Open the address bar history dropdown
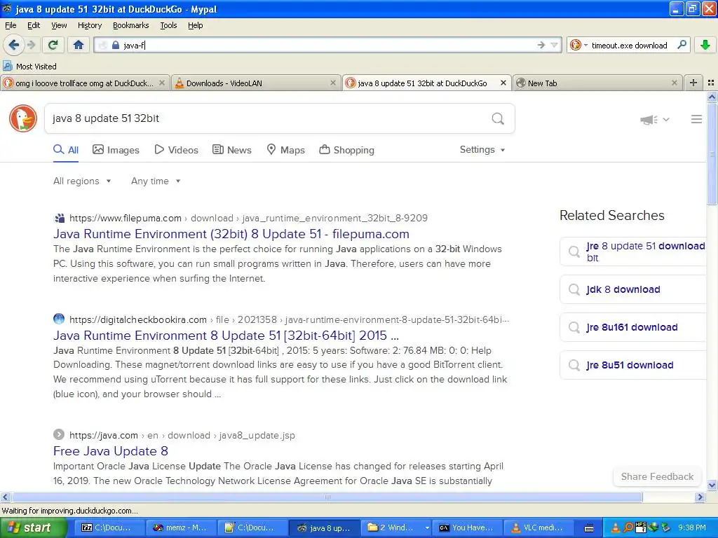 pyautogui.click(x=554, y=45)
